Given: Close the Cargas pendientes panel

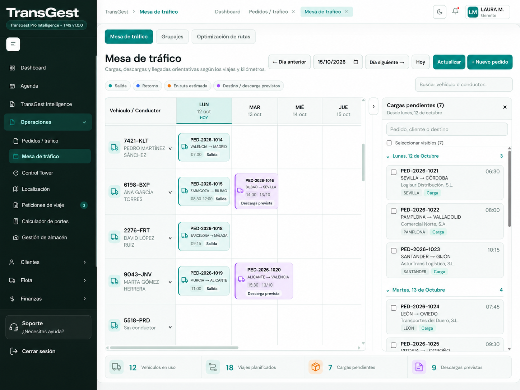Looking at the screenshot, I should point(505,107).
